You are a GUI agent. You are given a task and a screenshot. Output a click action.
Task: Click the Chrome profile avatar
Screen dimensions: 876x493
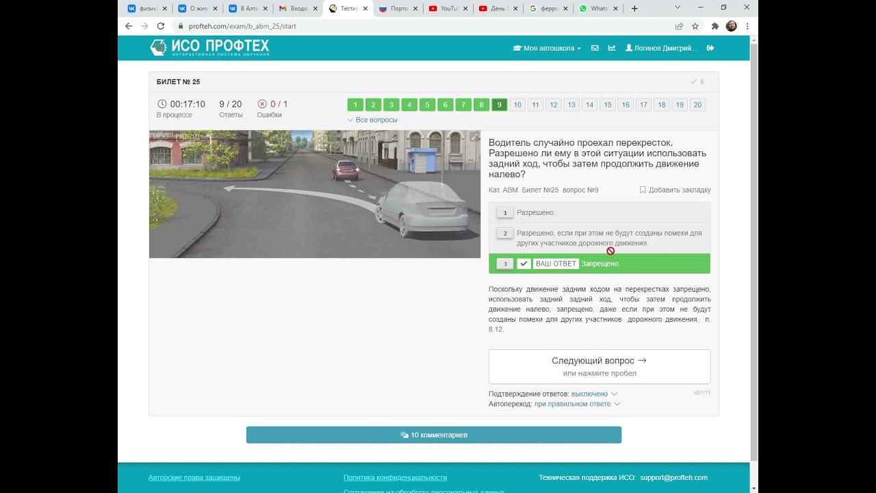click(x=732, y=26)
